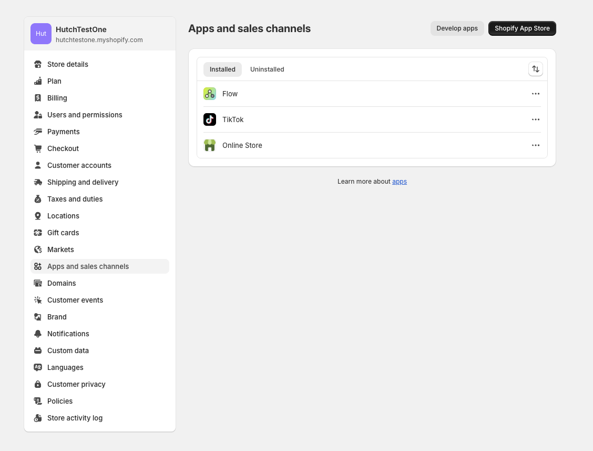Open Notifications via the bell icon
Screen dimensions: 593x451
point(38,334)
